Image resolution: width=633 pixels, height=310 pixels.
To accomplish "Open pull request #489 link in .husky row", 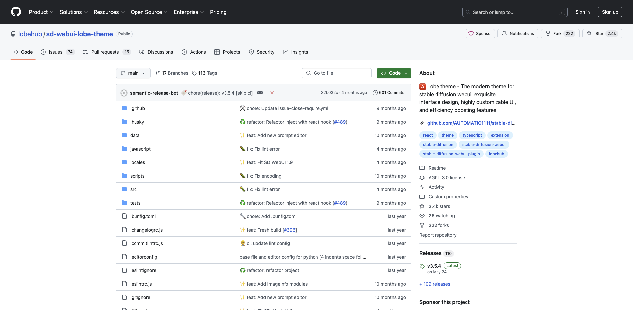I will [x=340, y=122].
